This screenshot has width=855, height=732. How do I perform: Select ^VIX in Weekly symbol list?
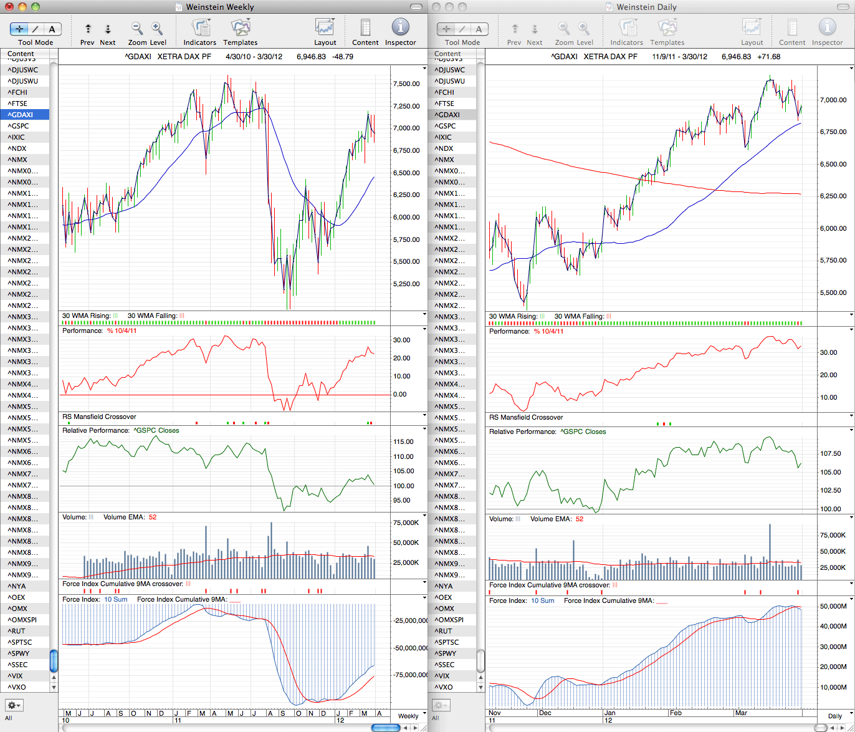tap(25, 676)
